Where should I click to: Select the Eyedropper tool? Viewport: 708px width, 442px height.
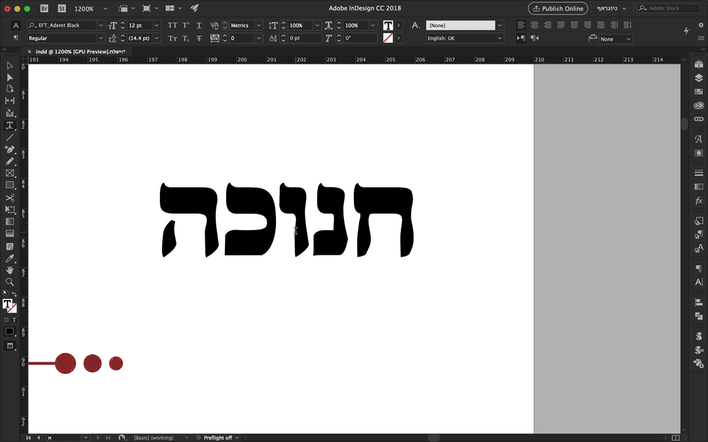(x=9, y=258)
